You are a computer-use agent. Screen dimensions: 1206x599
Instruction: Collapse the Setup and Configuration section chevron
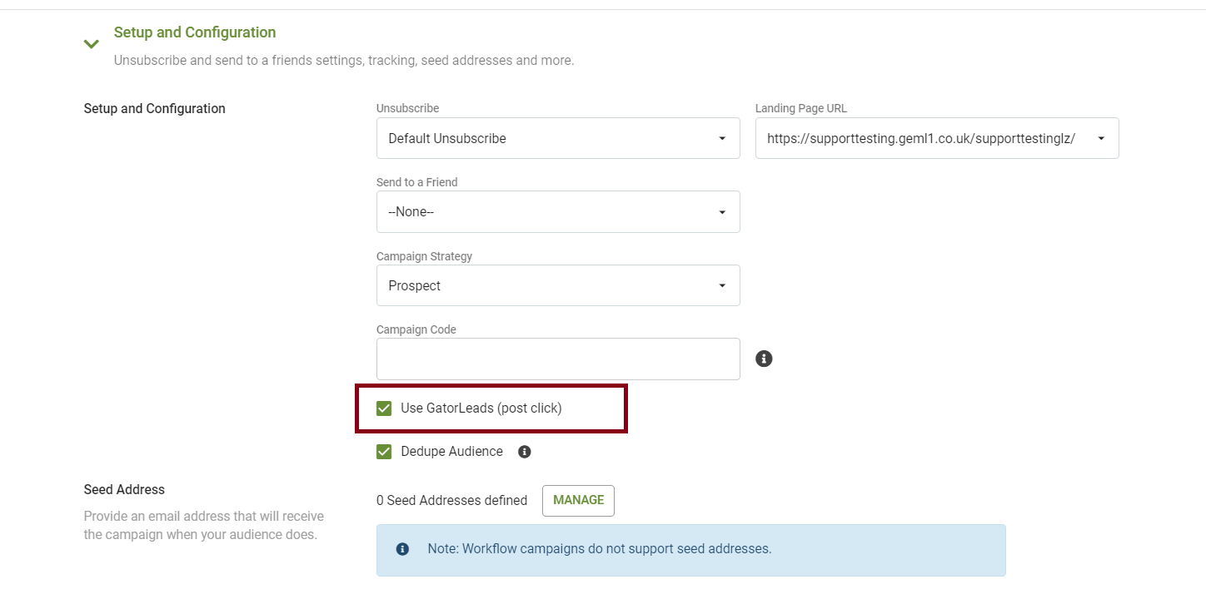click(92, 43)
